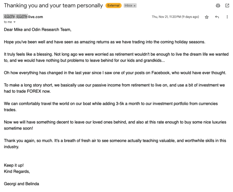Click the sentence mentioning 3-5k a month

pyautogui.click(x=111, y=104)
